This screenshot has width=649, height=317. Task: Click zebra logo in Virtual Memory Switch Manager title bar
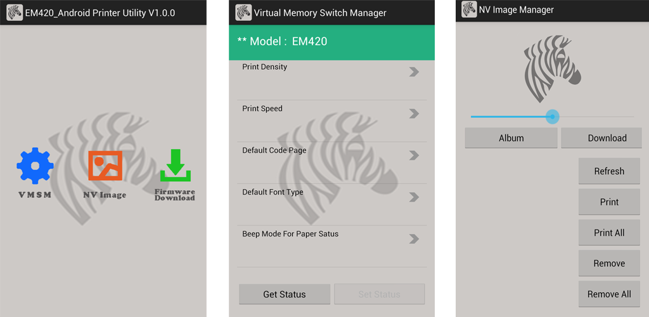[243, 13]
